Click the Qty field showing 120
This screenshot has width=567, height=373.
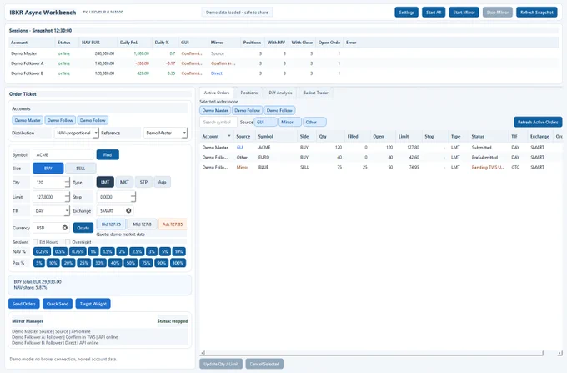click(x=49, y=183)
